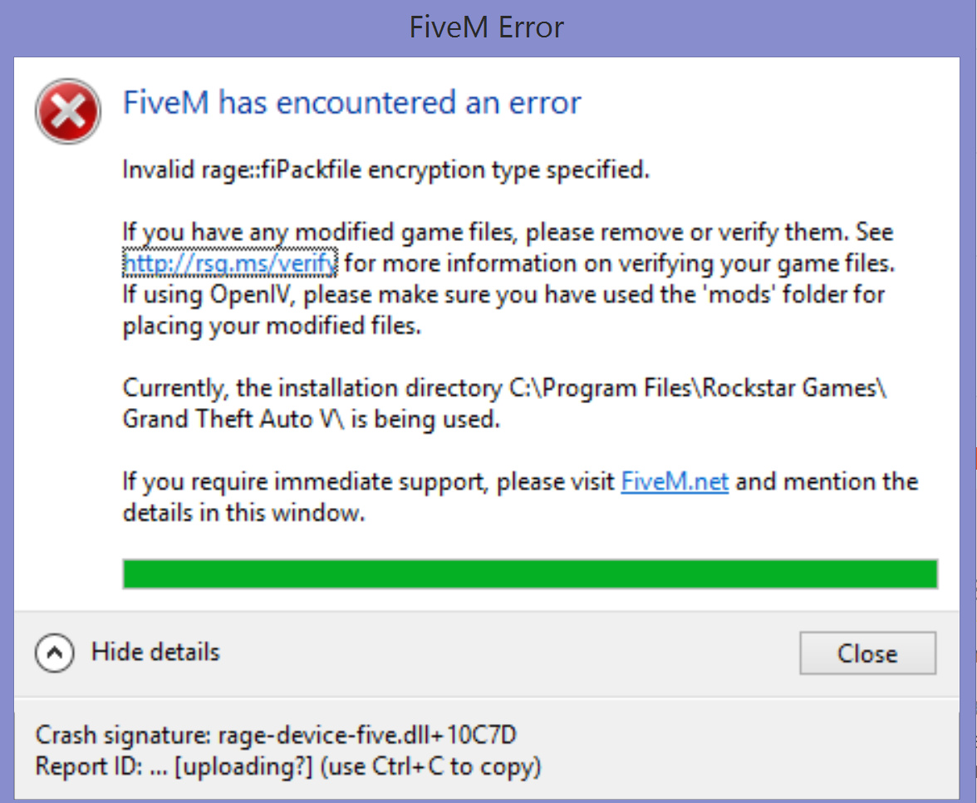977x803 pixels.
Task: Click the "Invalid rage::fiPackfile encryption" message
Action: pos(386,170)
